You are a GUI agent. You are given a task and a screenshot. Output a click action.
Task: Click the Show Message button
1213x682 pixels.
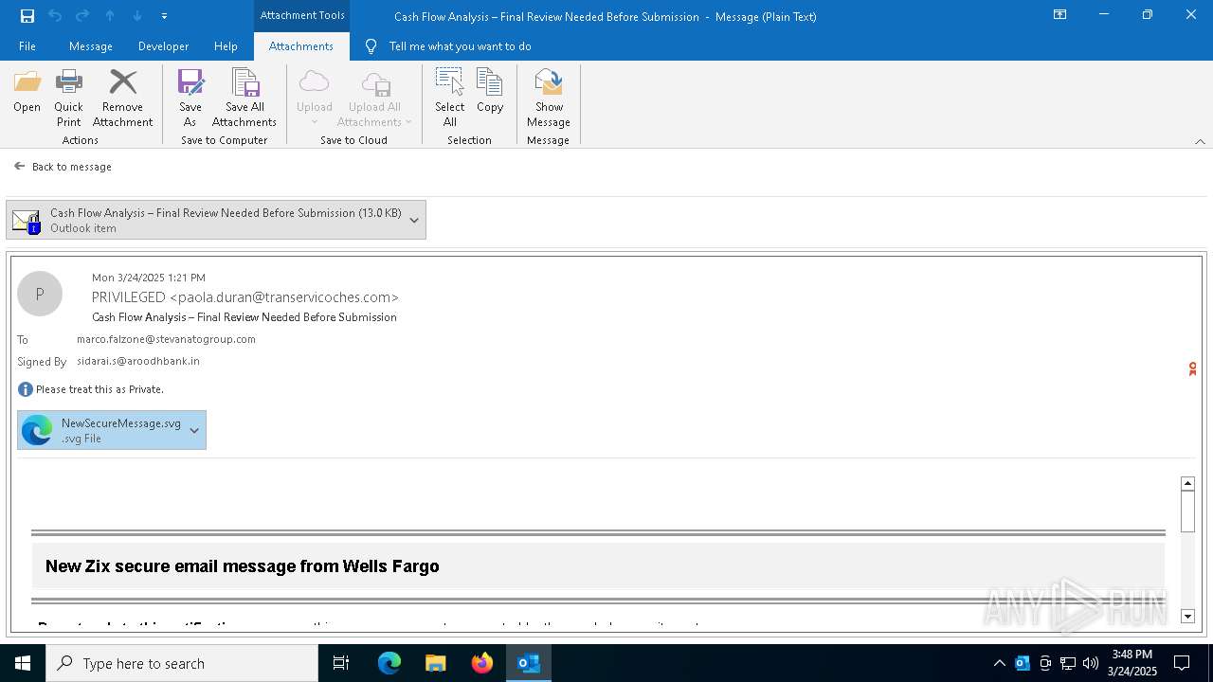pos(549,99)
